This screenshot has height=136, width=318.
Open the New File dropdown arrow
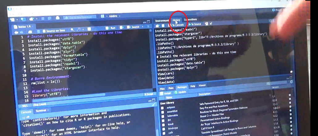pos(17,20)
